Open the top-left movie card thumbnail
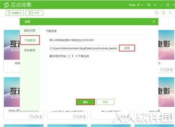The width and height of the screenshot is (175, 127). point(12,45)
